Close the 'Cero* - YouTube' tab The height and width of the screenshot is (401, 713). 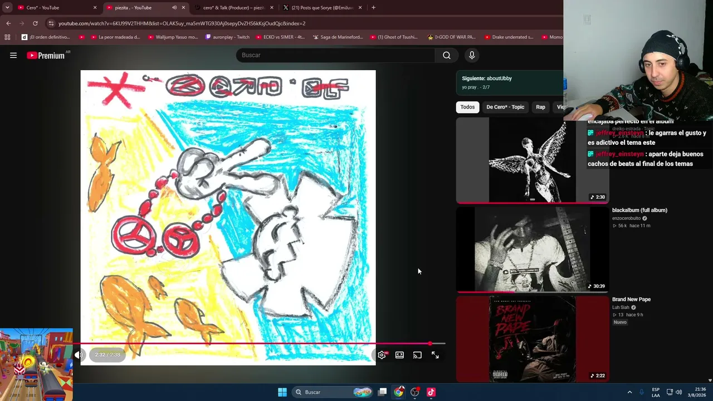click(95, 8)
